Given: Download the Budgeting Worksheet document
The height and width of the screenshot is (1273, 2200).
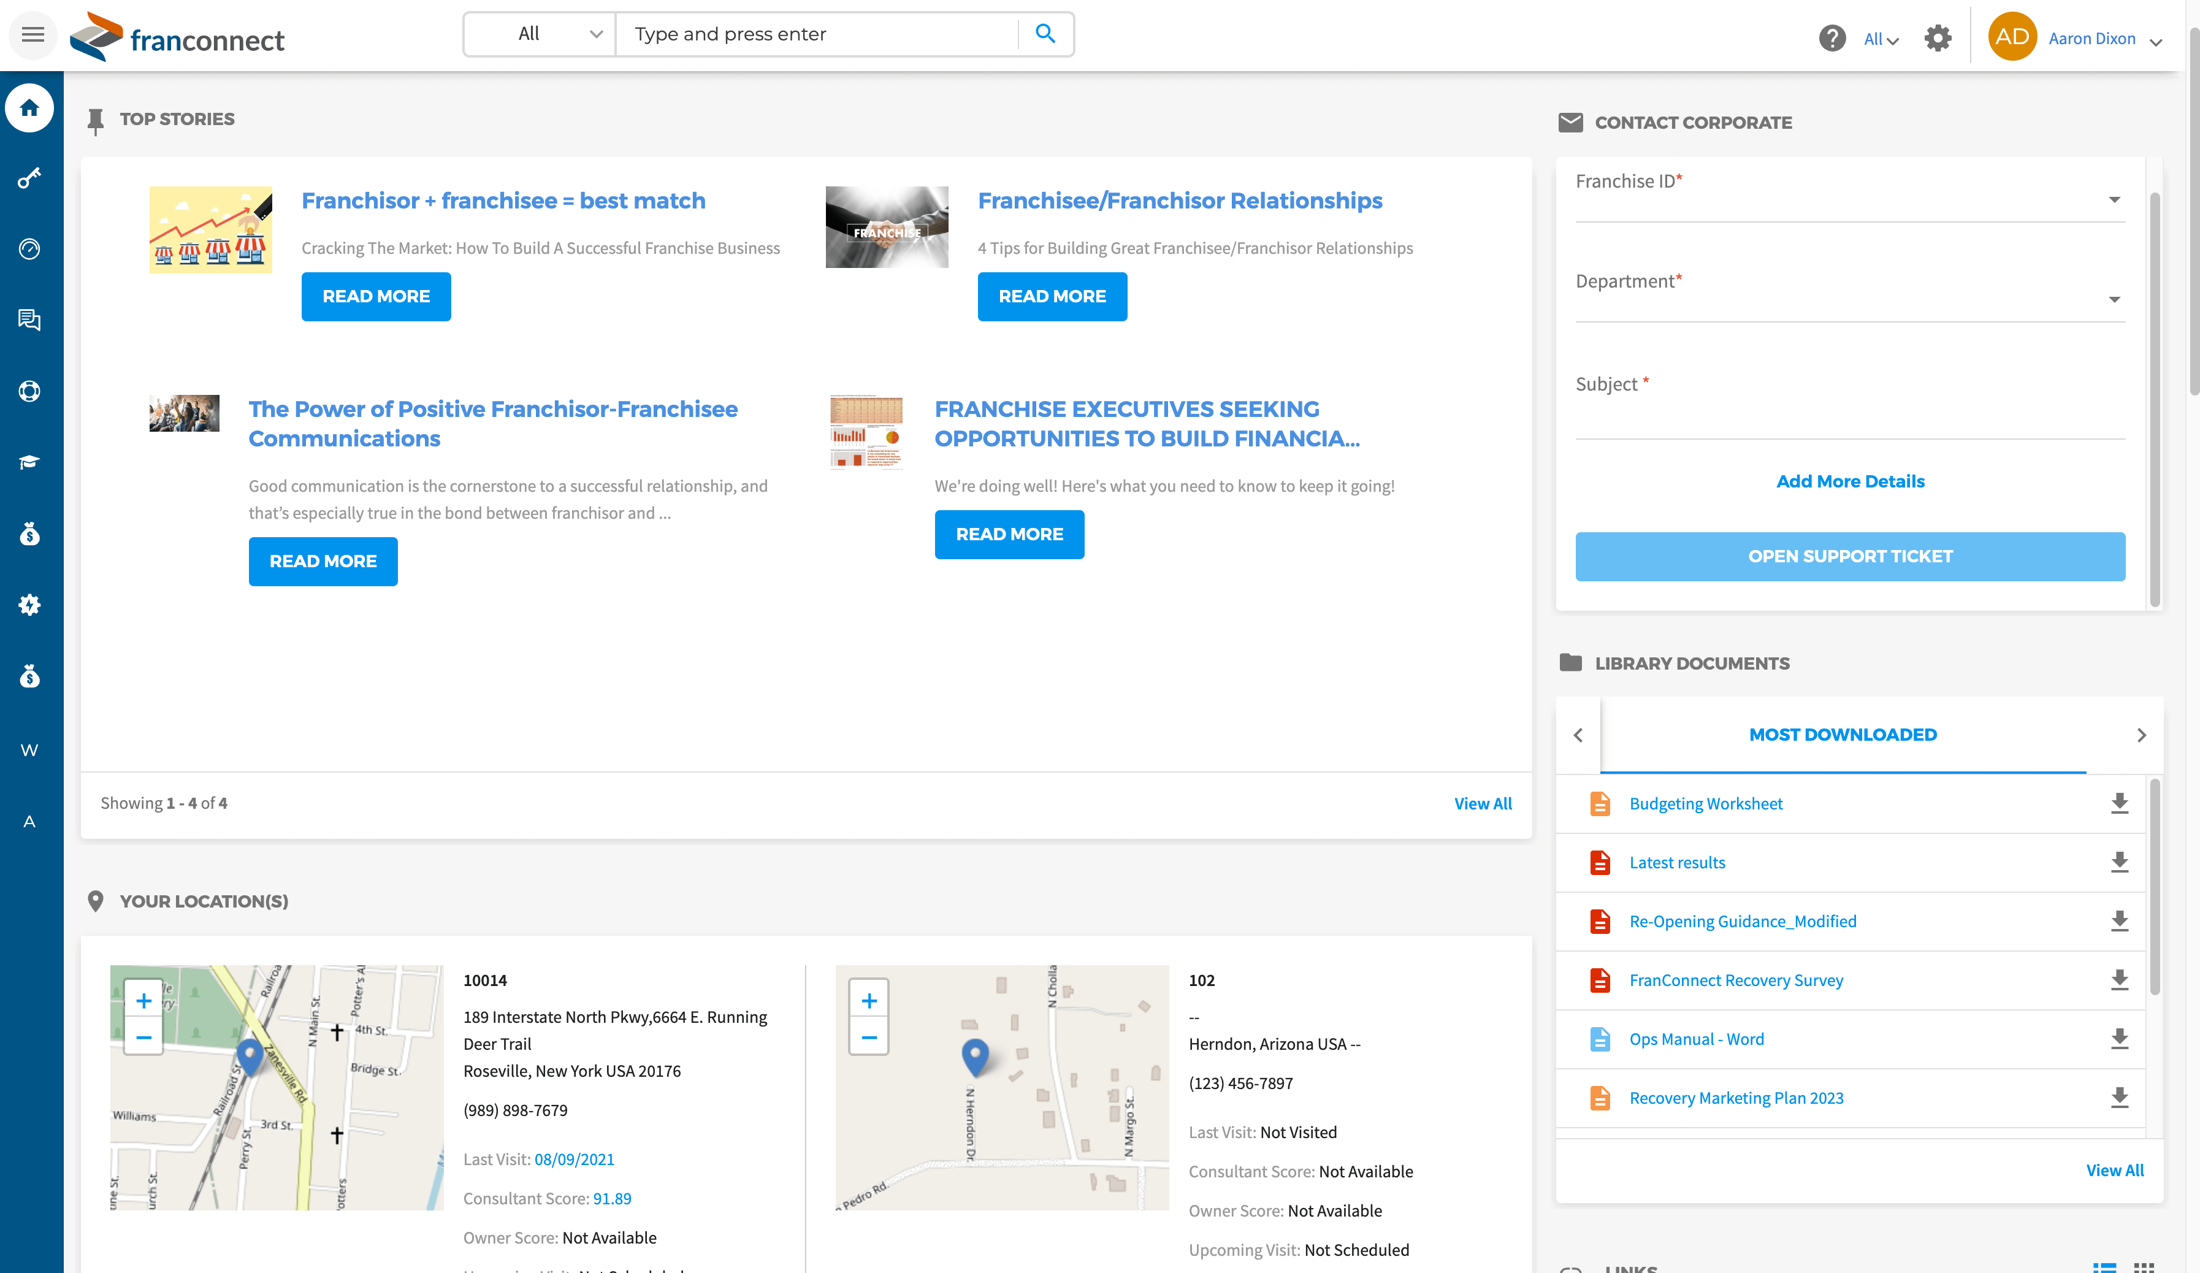Looking at the screenshot, I should pyautogui.click(x=2119, y=803).
